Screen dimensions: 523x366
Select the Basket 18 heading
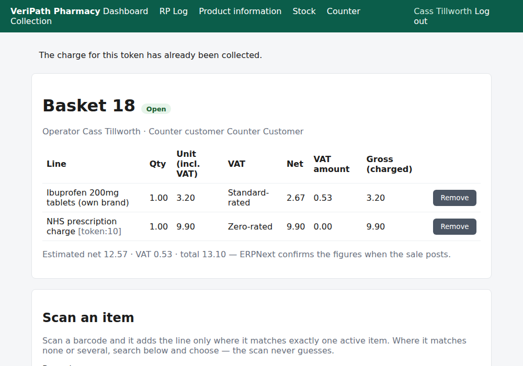[89, 106]
